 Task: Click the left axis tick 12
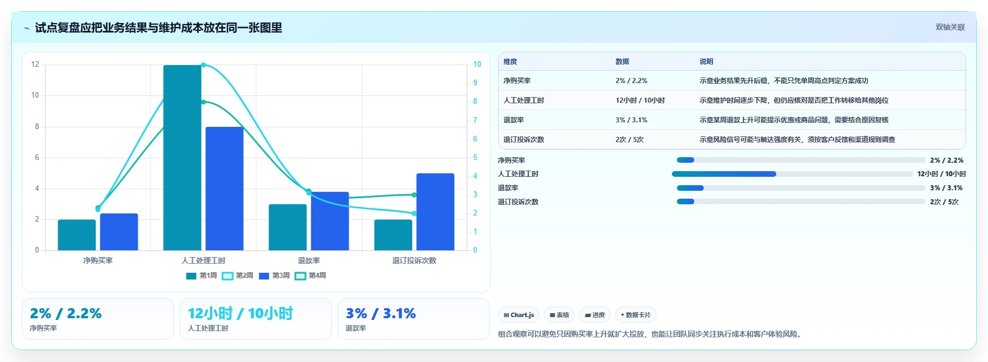coord(35,65)
